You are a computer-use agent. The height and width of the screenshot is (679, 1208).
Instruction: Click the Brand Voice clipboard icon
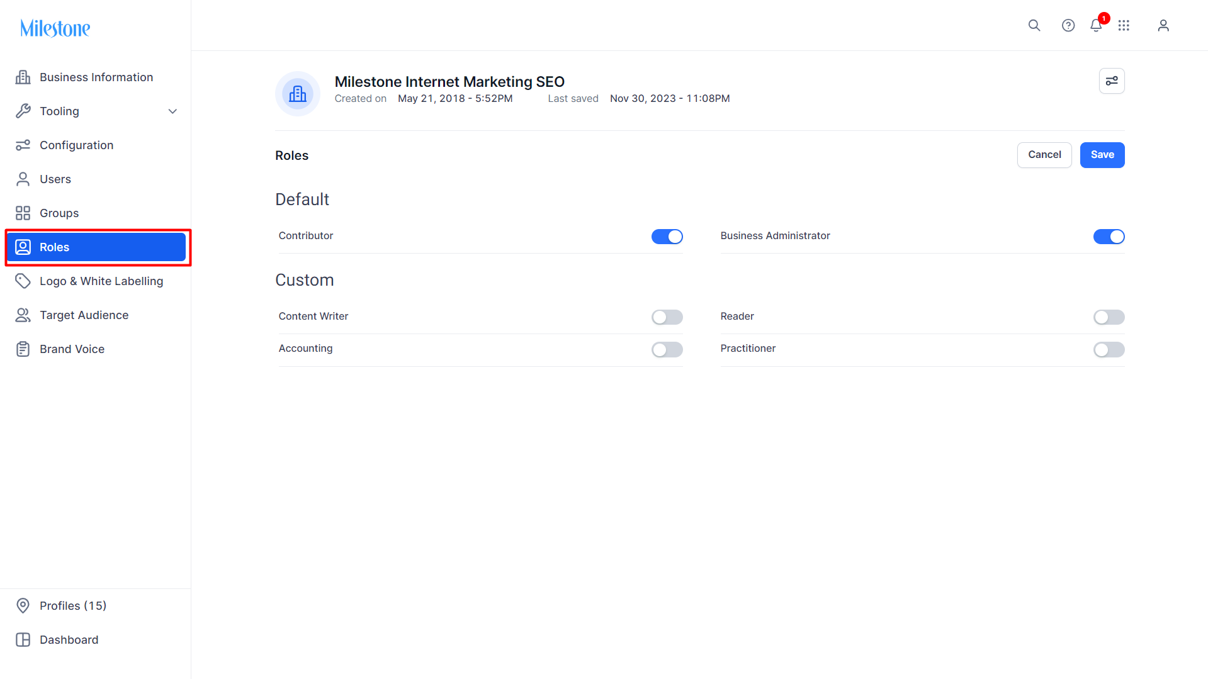(23, 349)
